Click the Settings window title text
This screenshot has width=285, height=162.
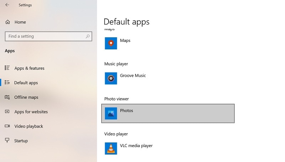pyautogui.click(x=25, y=5)
